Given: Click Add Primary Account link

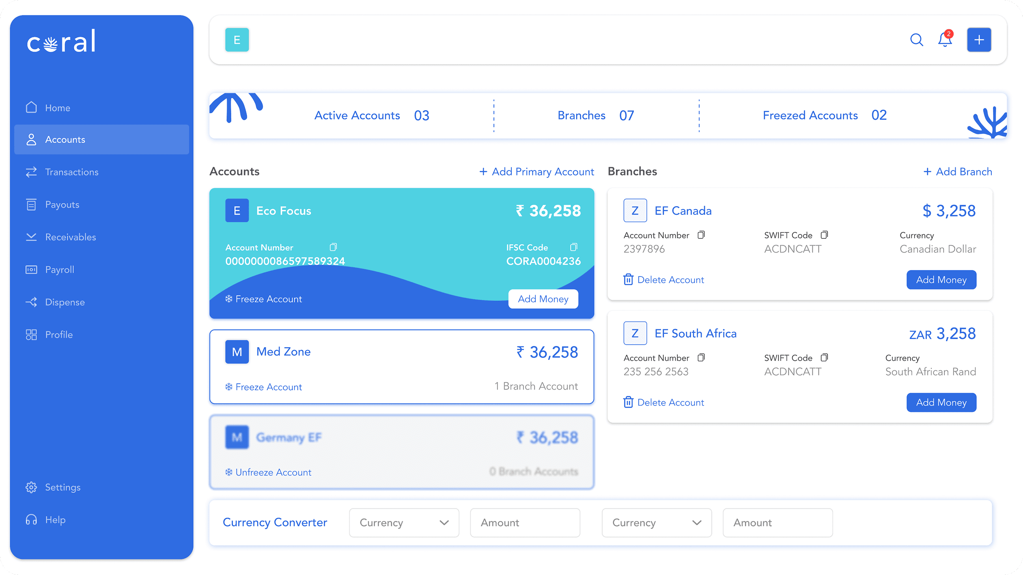Looking at the screenshot, I should click(536, 172).
